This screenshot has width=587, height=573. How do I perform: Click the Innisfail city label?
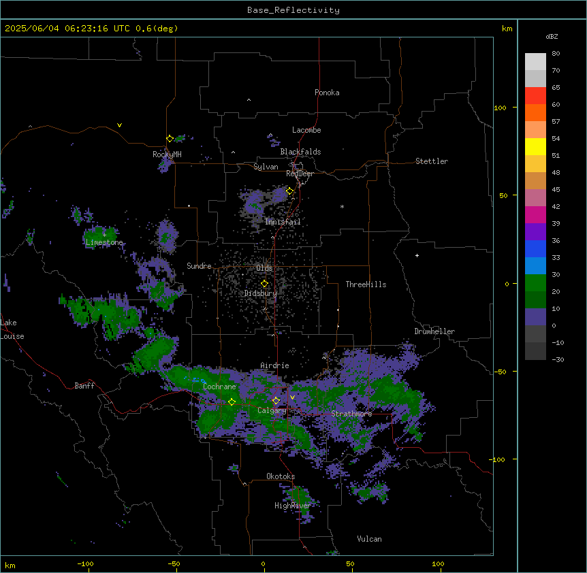(283, 222)
